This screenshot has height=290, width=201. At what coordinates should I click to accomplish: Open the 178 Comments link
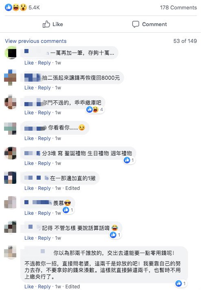tap(178, 8)
